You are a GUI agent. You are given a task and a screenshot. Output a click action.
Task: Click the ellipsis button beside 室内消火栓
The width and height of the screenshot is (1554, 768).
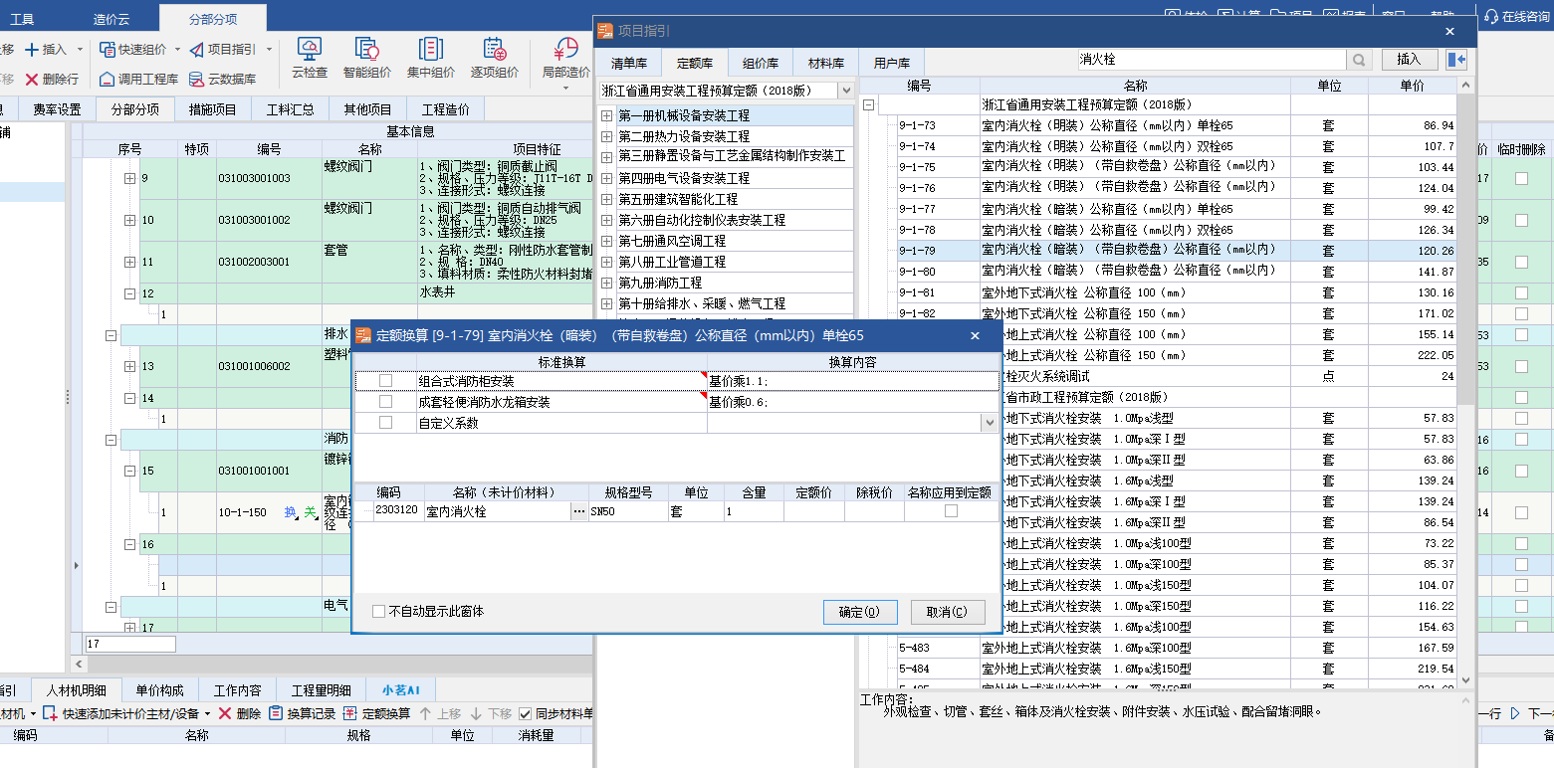click(x=578, y=511)
